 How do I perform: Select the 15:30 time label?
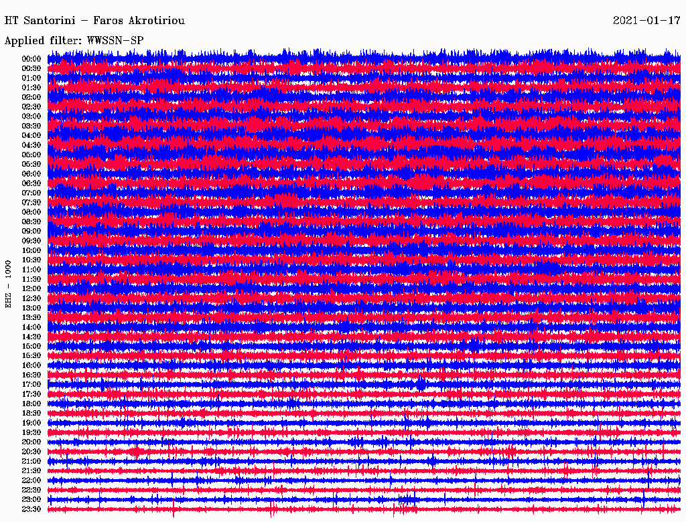click(31, 355)
